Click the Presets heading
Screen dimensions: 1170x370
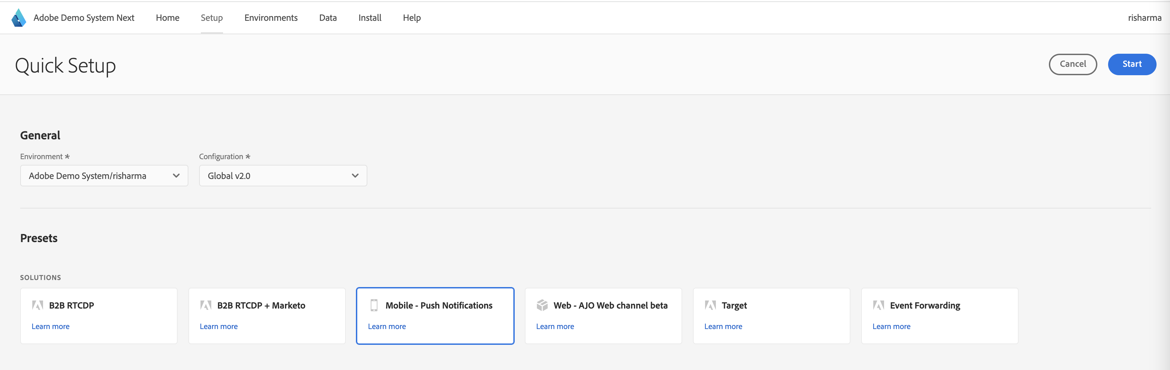[39, 238]
